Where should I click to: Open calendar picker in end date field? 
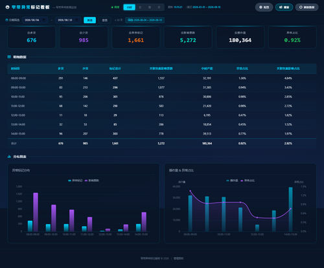coord(77,20)
